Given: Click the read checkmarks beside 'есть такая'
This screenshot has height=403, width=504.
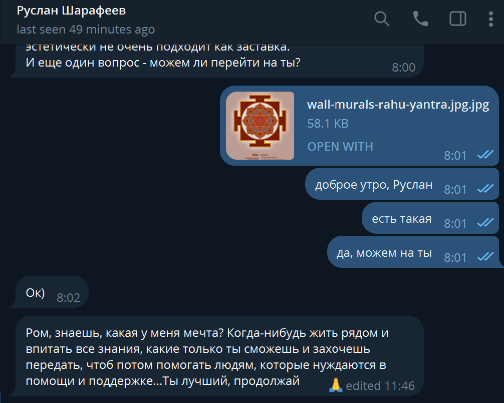Looking at the screenshot, I should pos(485,223).
